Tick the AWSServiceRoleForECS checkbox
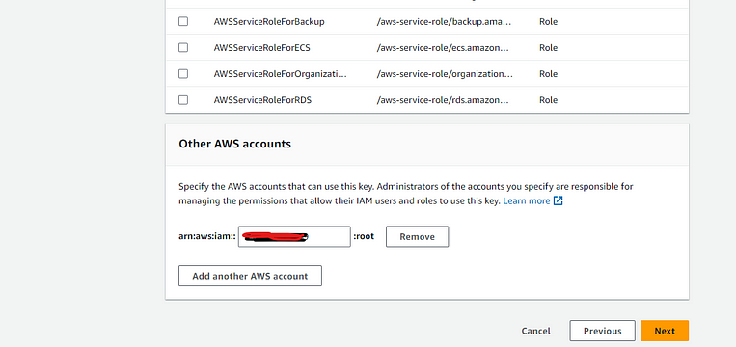 (183, 48)
